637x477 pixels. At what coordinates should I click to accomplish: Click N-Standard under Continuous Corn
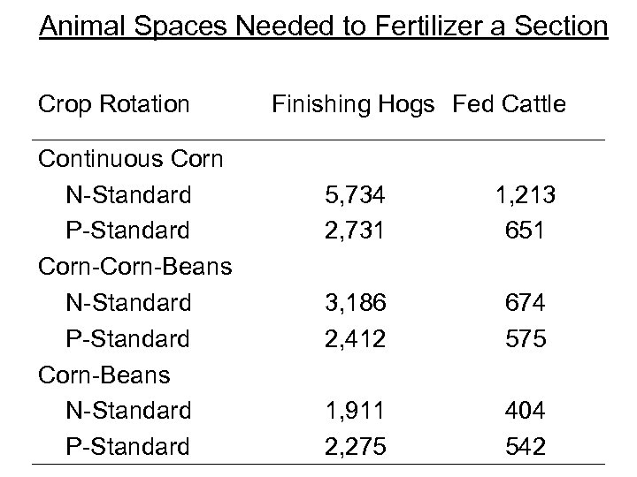pyautogui.click(x=128, y=194)
